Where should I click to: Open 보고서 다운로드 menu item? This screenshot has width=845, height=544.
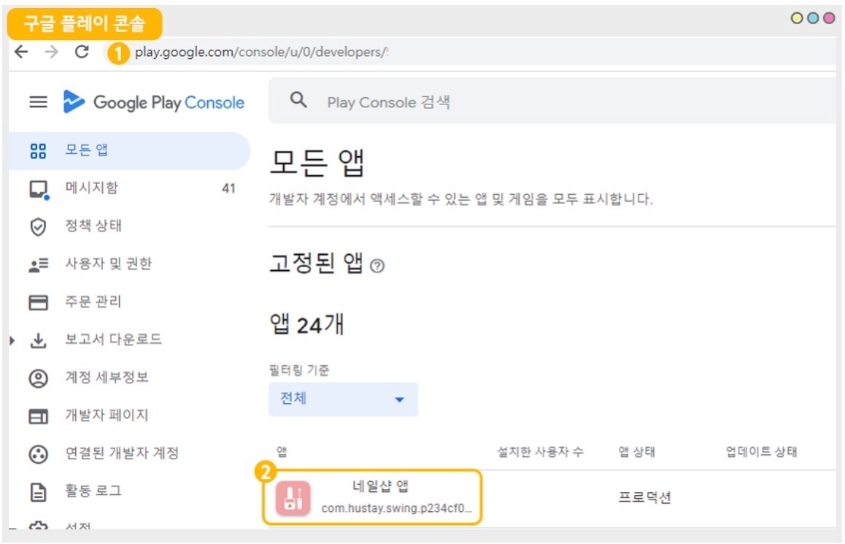113,339
